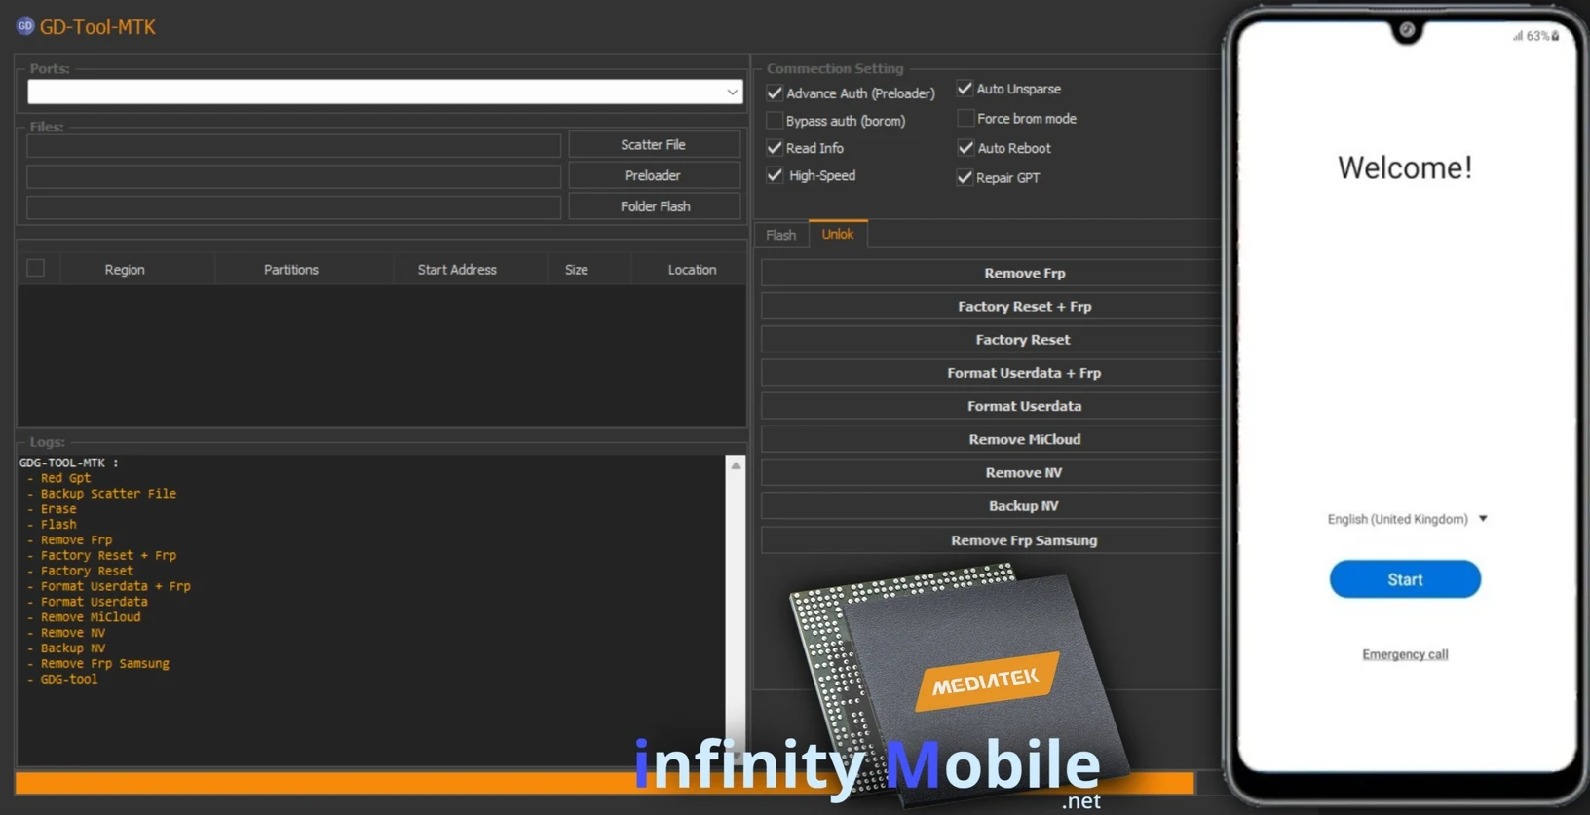Screen dimensions: 1590x815
Task: Open the phone language dropdown arrow
Action: coord(1483,519)
